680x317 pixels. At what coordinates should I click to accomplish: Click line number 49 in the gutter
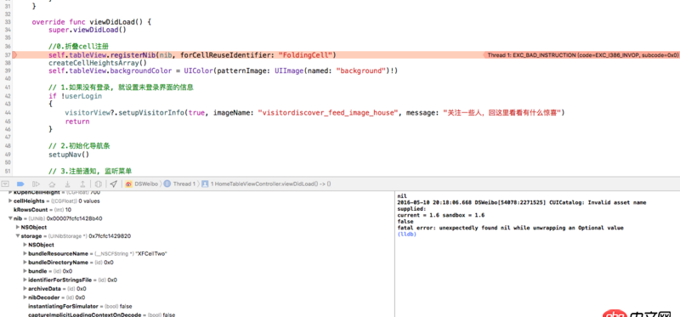coord(7,154)
